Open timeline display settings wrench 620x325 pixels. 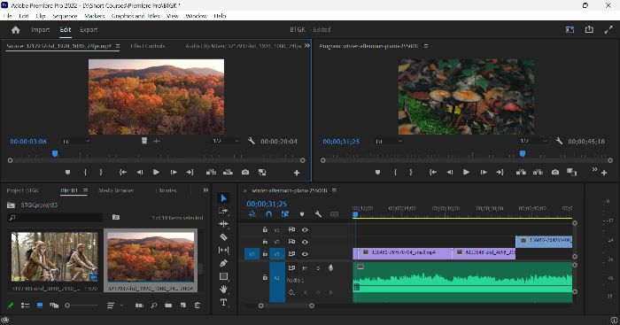point(318,214)
